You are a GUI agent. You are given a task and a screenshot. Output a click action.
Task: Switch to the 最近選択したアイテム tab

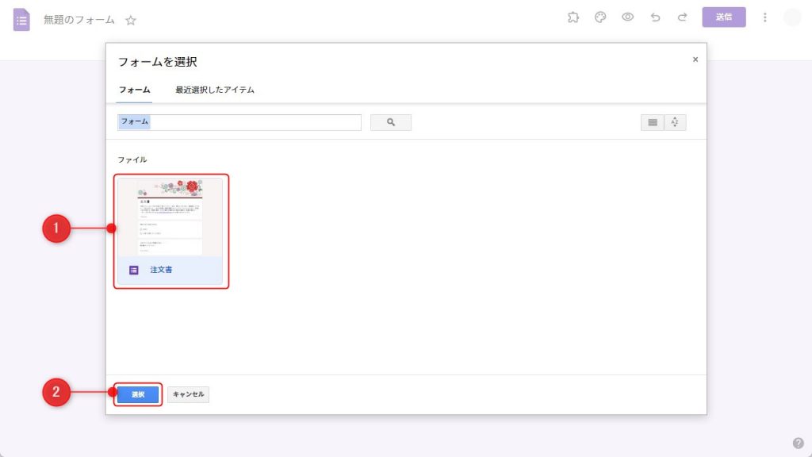(214, 90)
